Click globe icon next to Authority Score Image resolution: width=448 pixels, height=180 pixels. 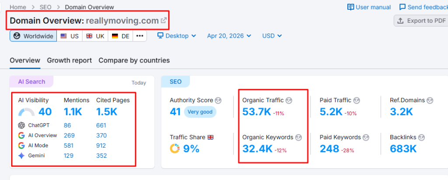(218, 100)
